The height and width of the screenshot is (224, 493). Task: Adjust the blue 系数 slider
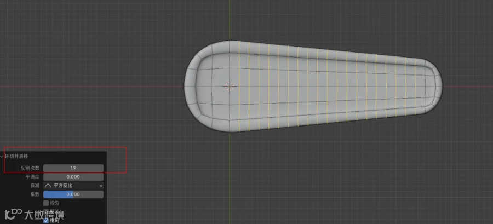[x=73, y=194]
